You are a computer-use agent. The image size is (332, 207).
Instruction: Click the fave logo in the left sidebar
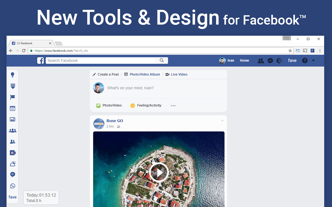point(12,197)
